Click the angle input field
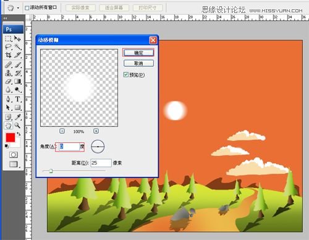 [x=69, y=147]
